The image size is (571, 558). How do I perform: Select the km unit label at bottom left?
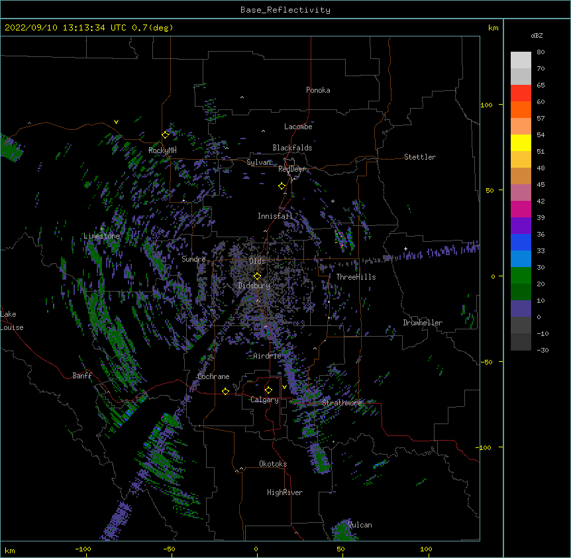click(10, 551)
